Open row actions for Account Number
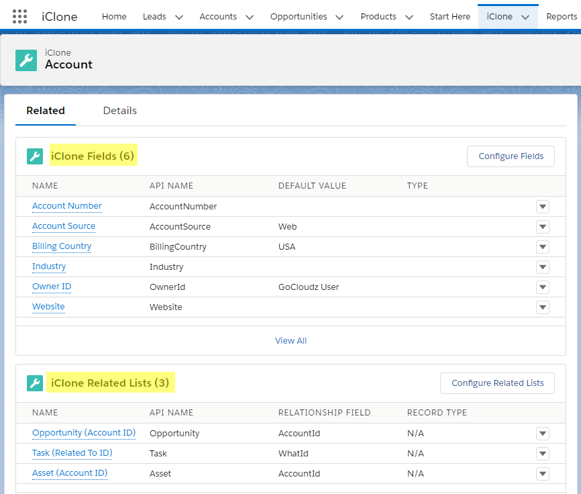This screenshot has height=494, width=581. pyautogui.click(x=543, y=207)
